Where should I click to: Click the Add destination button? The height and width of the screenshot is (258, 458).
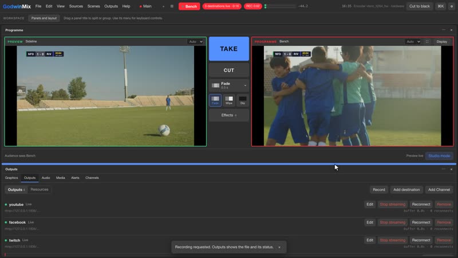pyautogui.click(x=406, y=190)
